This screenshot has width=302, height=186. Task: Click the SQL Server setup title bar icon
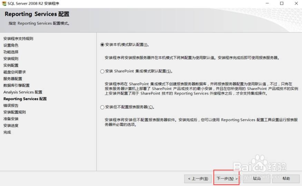click(x=4, y=3)
